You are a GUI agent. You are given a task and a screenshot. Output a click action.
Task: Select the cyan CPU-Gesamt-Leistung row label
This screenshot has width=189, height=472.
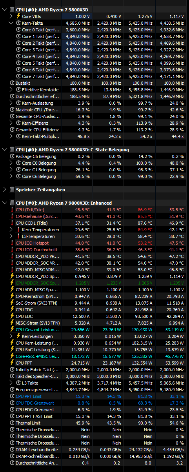click(x=38, y=330)
